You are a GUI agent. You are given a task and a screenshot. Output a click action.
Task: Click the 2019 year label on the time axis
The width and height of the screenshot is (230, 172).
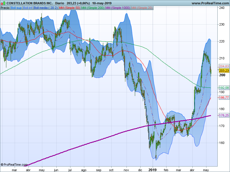pos(153,170)
